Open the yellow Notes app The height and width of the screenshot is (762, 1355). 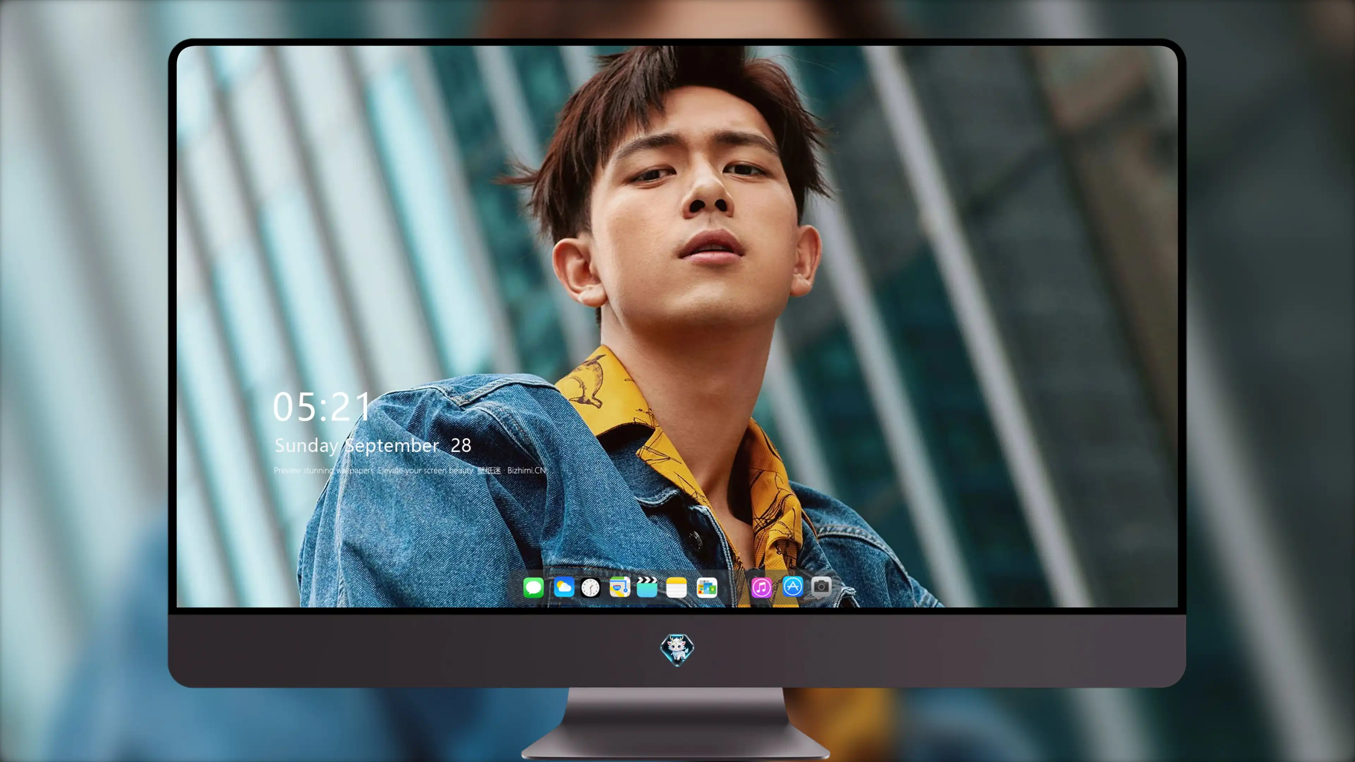click(676, 587)
